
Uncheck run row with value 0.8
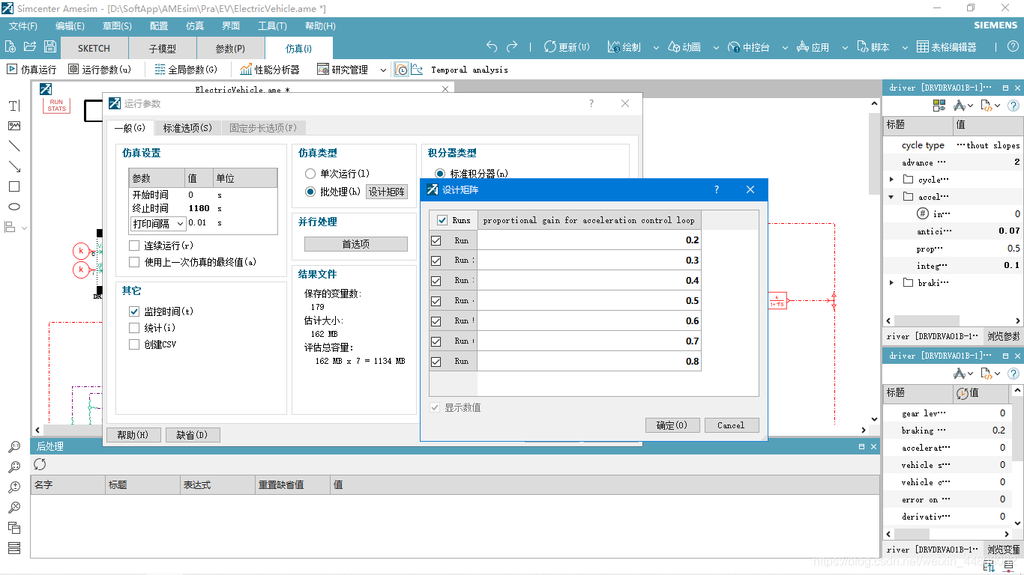436,362
